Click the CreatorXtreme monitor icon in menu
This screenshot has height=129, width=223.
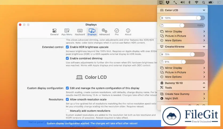pyautogui.click(x=162, y=47)
